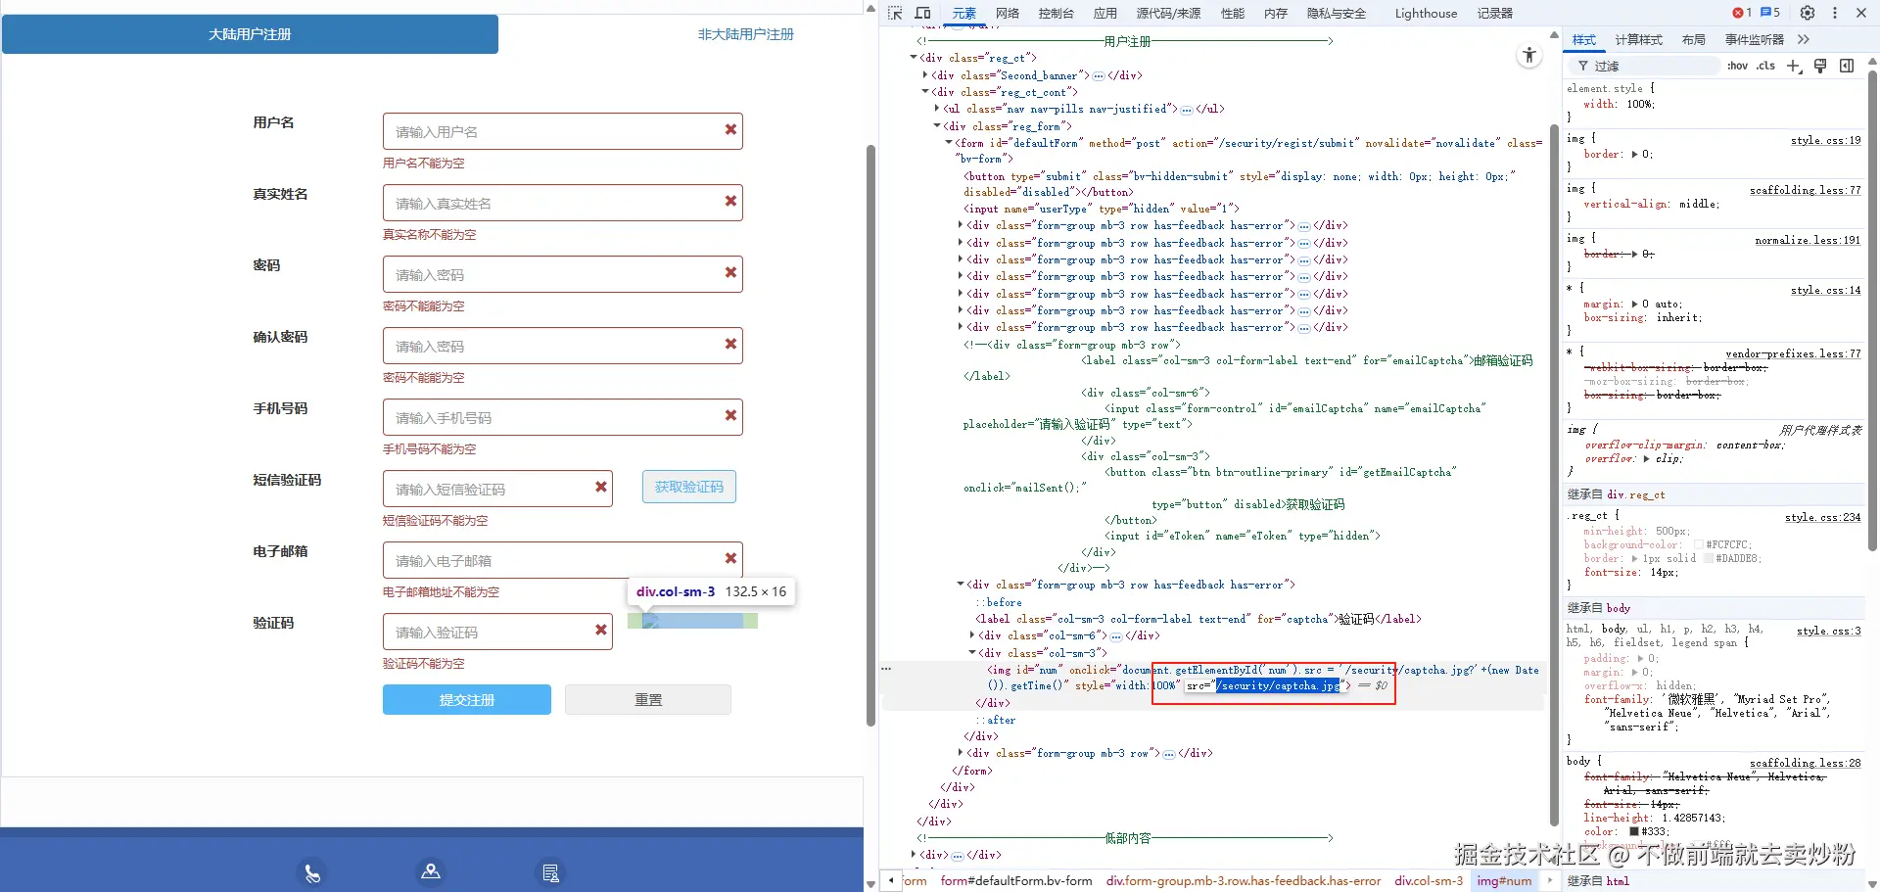Toggle the device toolbar icon
The width and height of the screenshot is (1880, 892).
click(922, 13)
